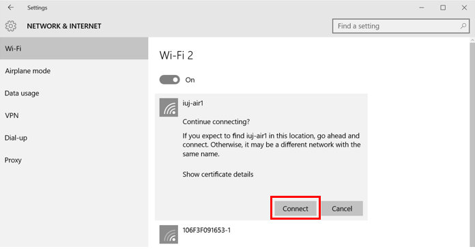
Task: Open Airplane mode settings
Action: click(74, 71)
